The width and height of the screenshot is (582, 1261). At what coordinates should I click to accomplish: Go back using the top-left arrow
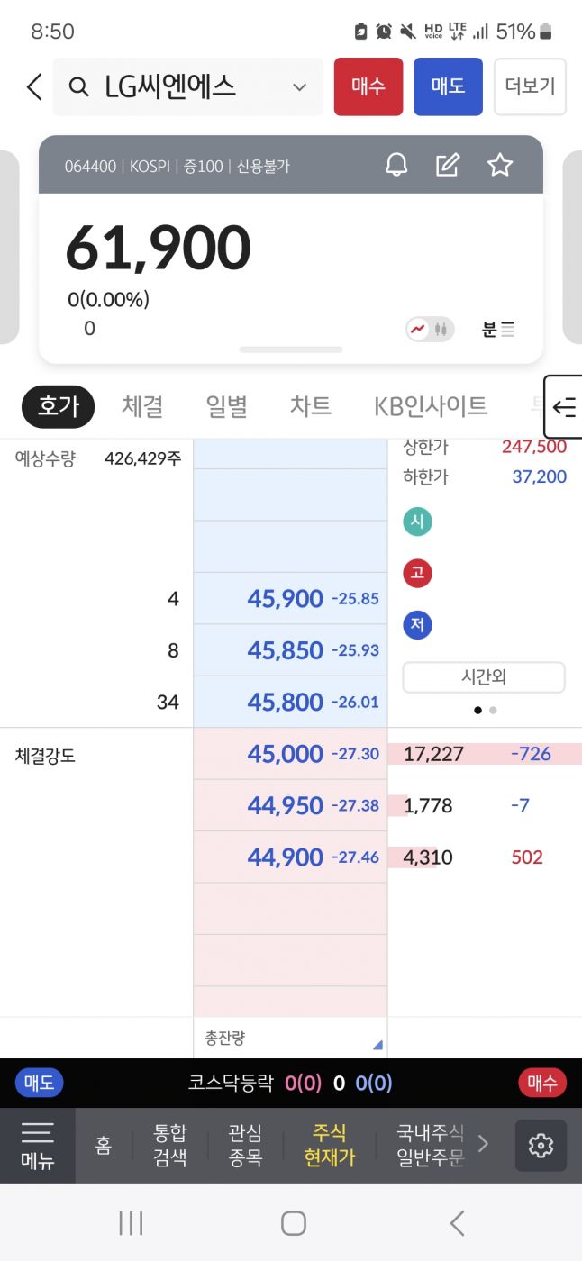click(34, 86)
